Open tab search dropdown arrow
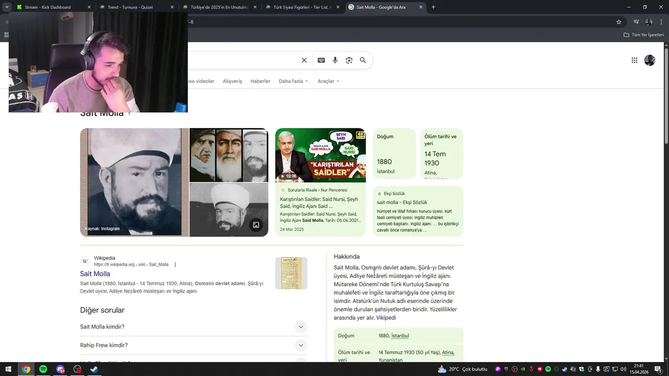 7,7
